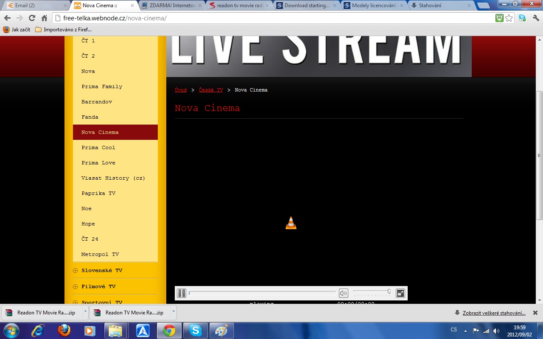Mute the VLC player audio
Screen dimensions: 543x339
click(343, 293)
